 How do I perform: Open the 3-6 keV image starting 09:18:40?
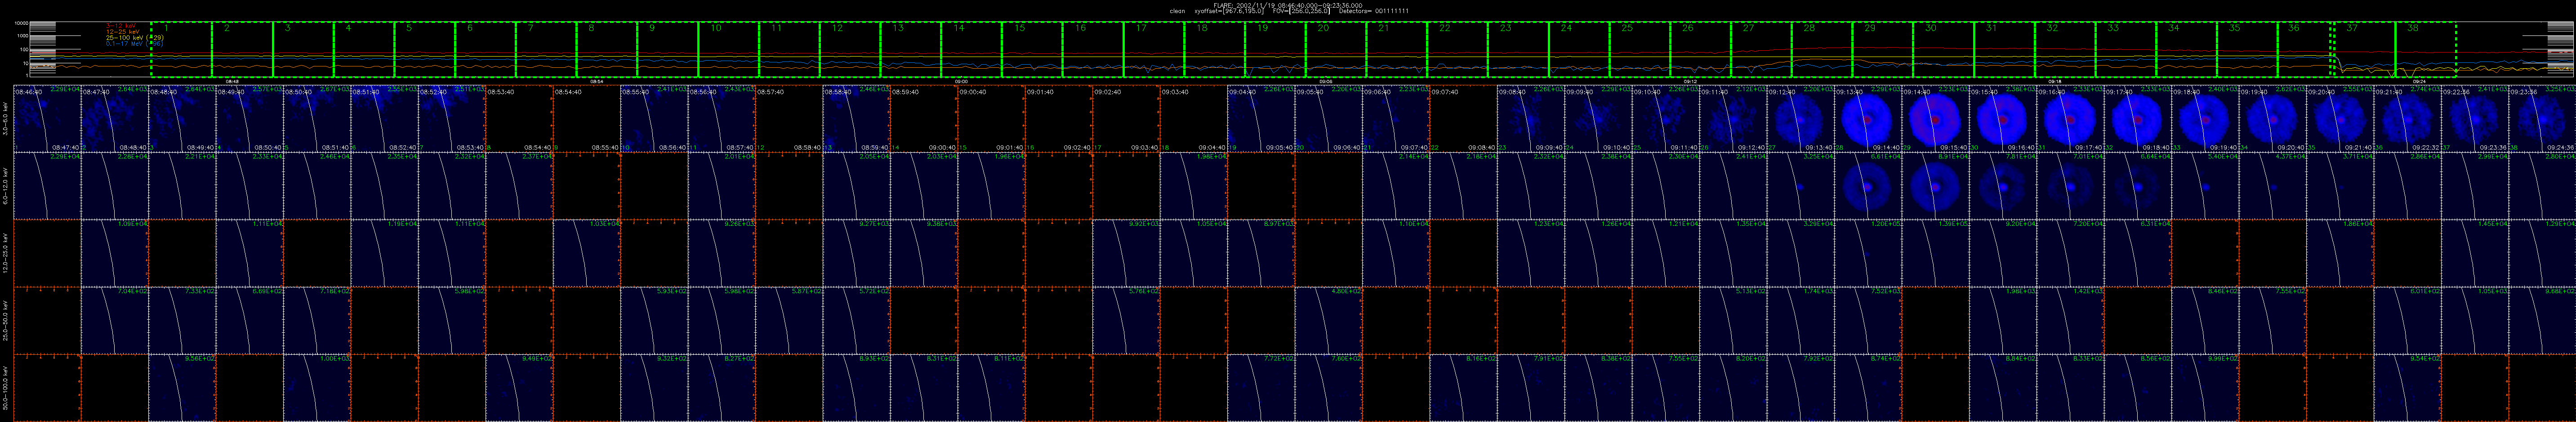point(2205,118)
